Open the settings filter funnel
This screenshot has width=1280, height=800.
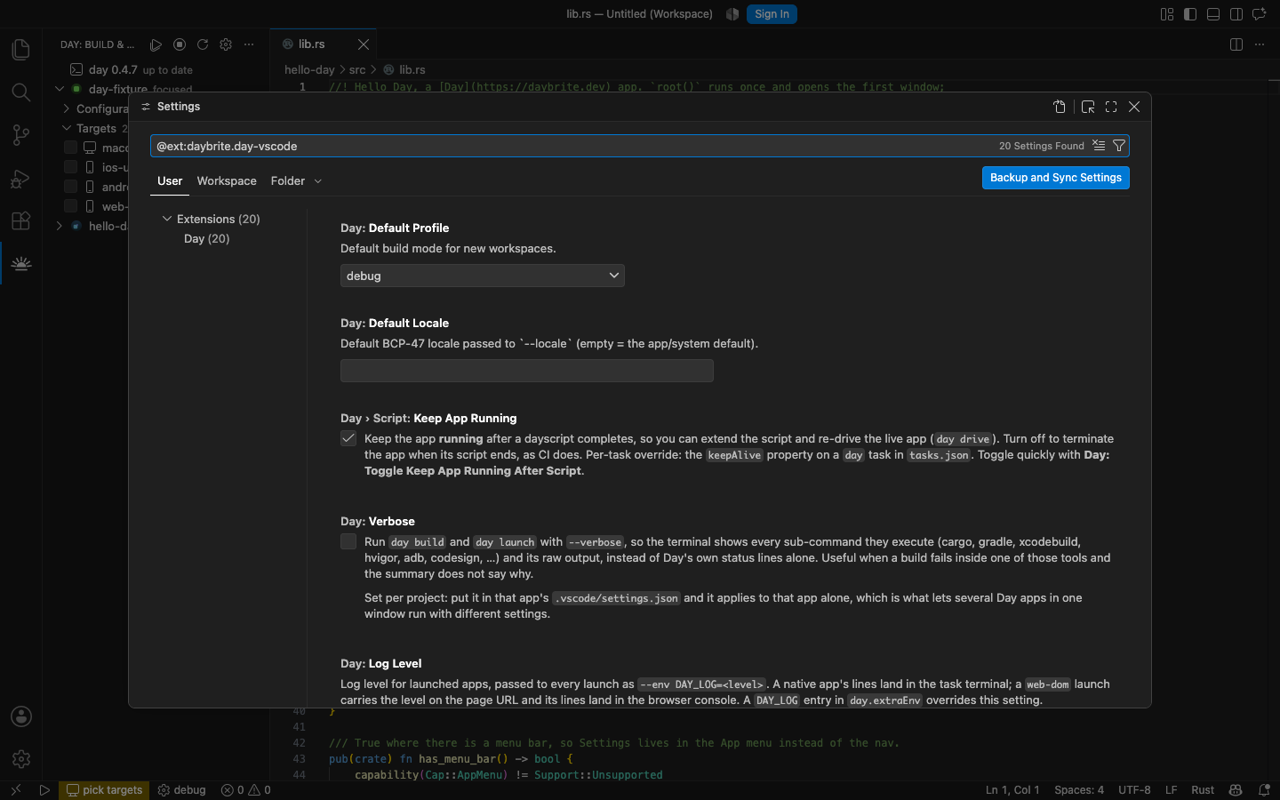click(1119, 146)
